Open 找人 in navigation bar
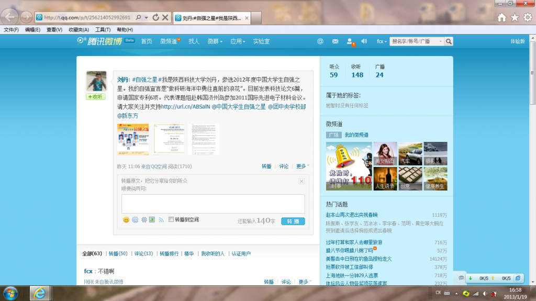 pyautogui.click(x=194, y=41)
